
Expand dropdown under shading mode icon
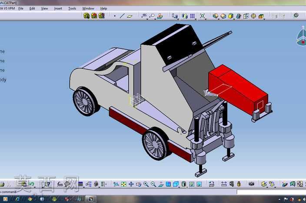pos(187,187)
